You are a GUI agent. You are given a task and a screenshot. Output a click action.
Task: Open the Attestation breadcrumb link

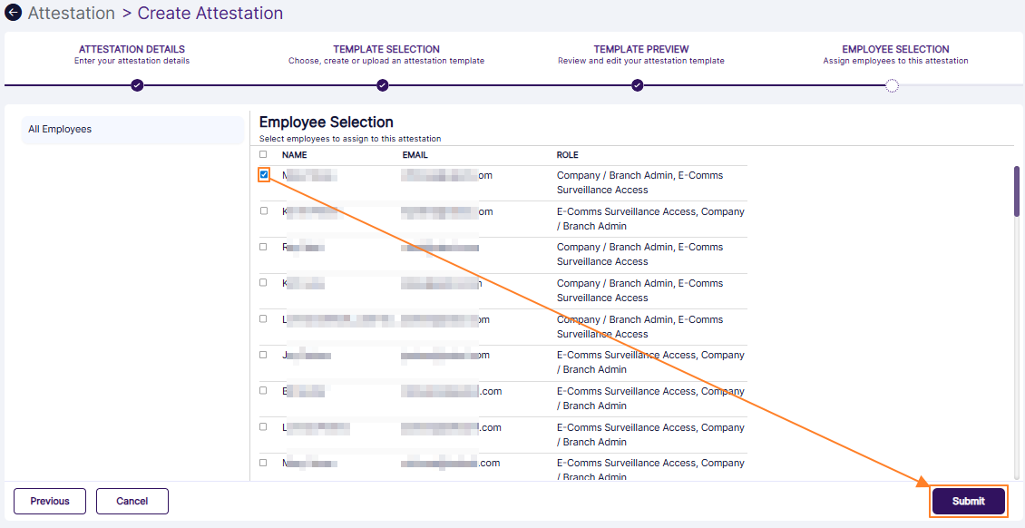click(71, 13)
